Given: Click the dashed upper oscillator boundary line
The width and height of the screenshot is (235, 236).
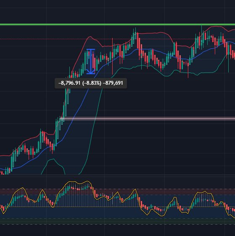Looking at the screenshot, I should click(117, 189).
